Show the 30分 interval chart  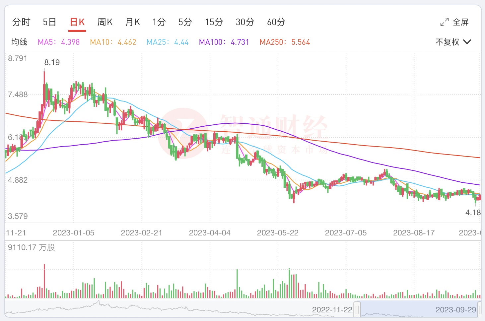(245, 22)
